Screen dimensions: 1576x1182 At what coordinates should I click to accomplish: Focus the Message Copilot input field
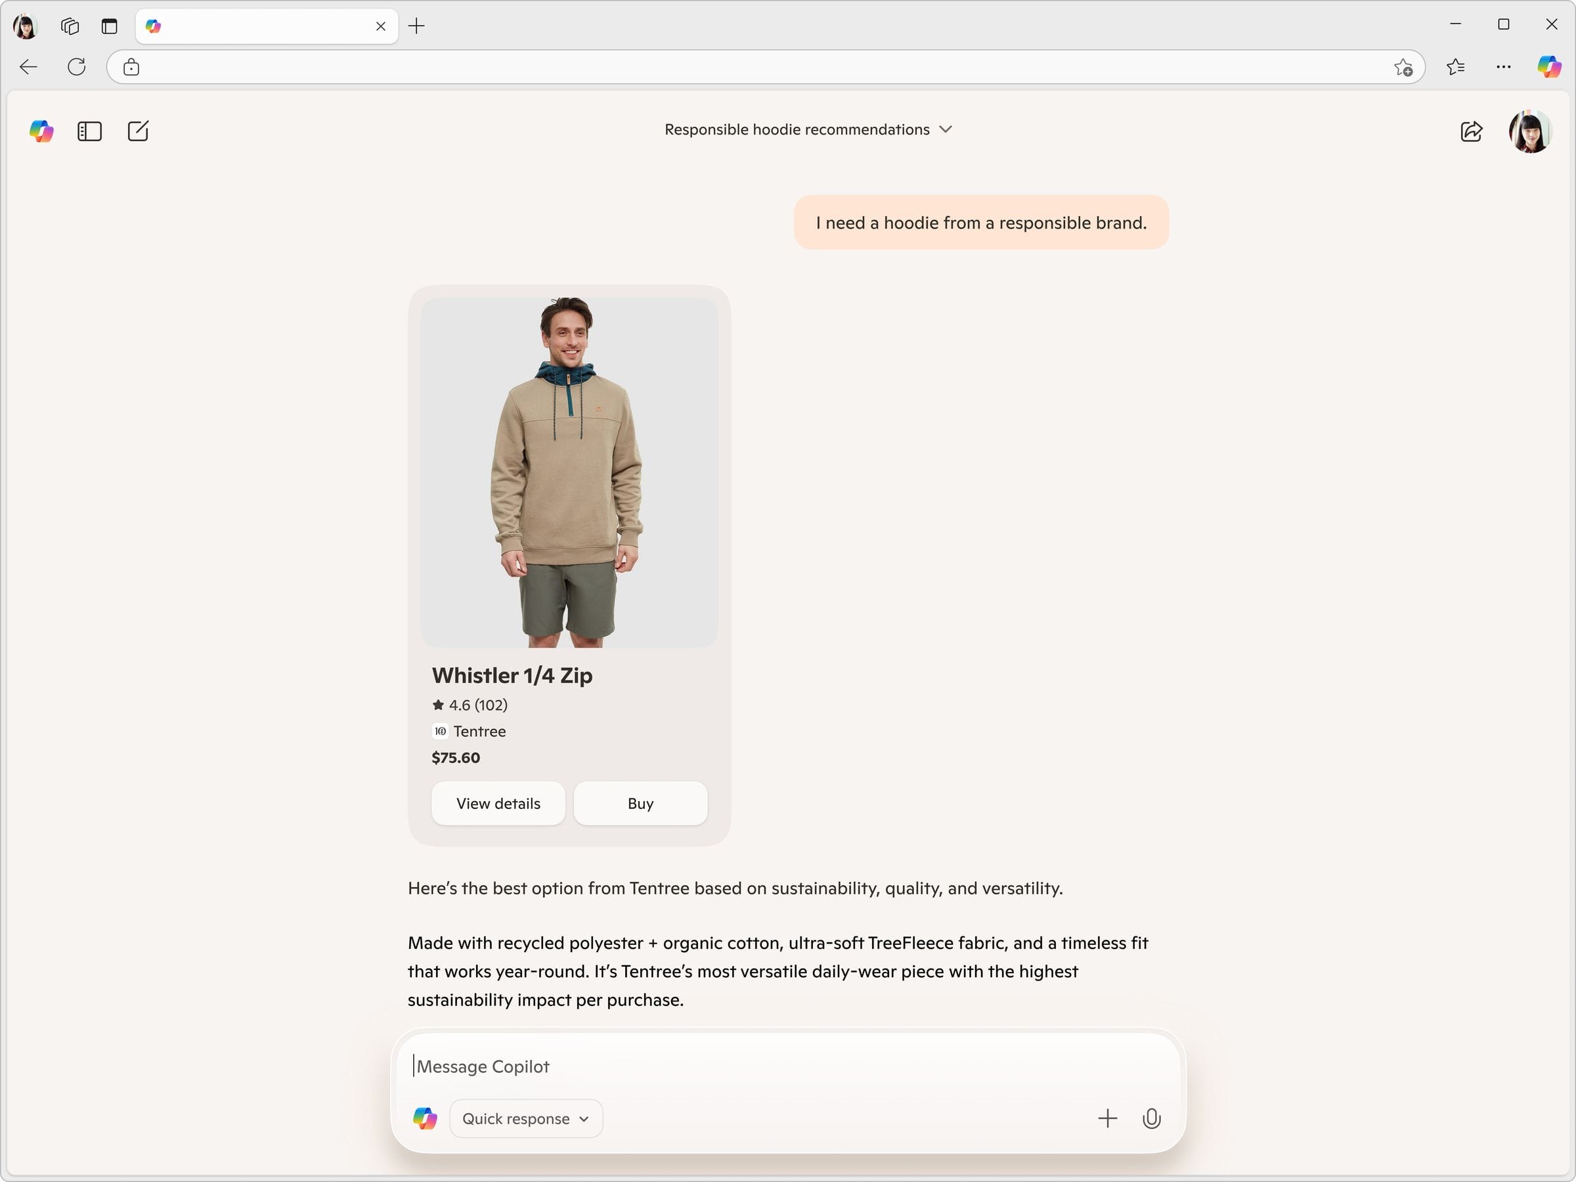pos(788,1066)
